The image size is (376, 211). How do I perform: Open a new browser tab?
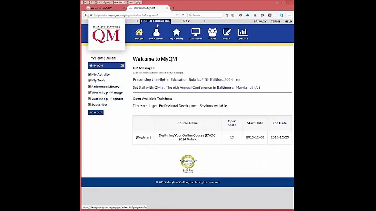point(173,8)
